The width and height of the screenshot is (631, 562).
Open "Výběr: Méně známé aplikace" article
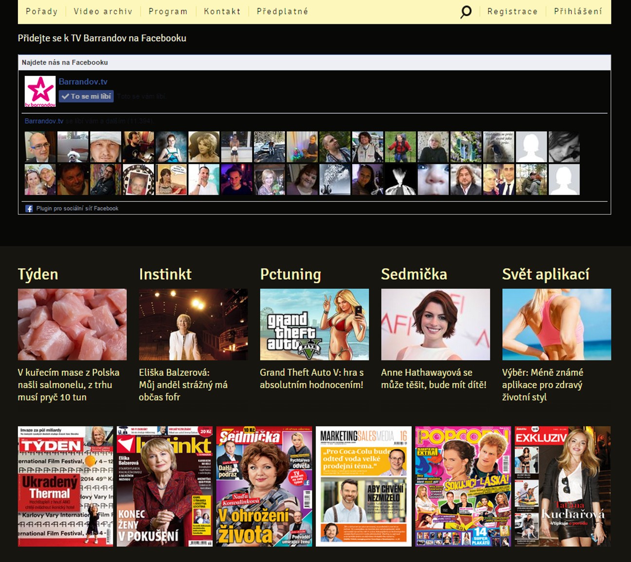click(542, 385)
